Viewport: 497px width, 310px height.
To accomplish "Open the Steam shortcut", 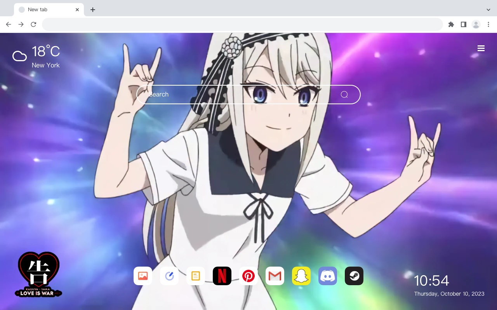I will (x=354, y=276).
